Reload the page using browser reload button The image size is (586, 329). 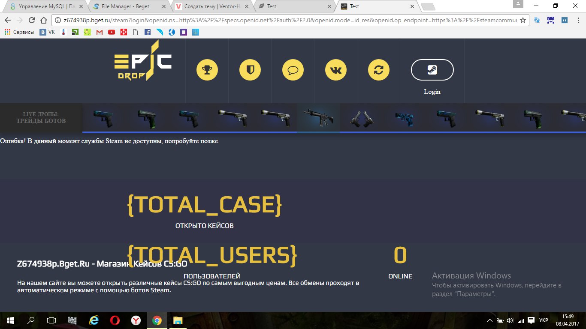[31, 20]
